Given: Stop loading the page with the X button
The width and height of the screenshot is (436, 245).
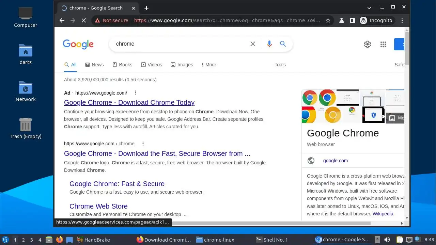Looking at the screenshot, I should pos(83,20).
